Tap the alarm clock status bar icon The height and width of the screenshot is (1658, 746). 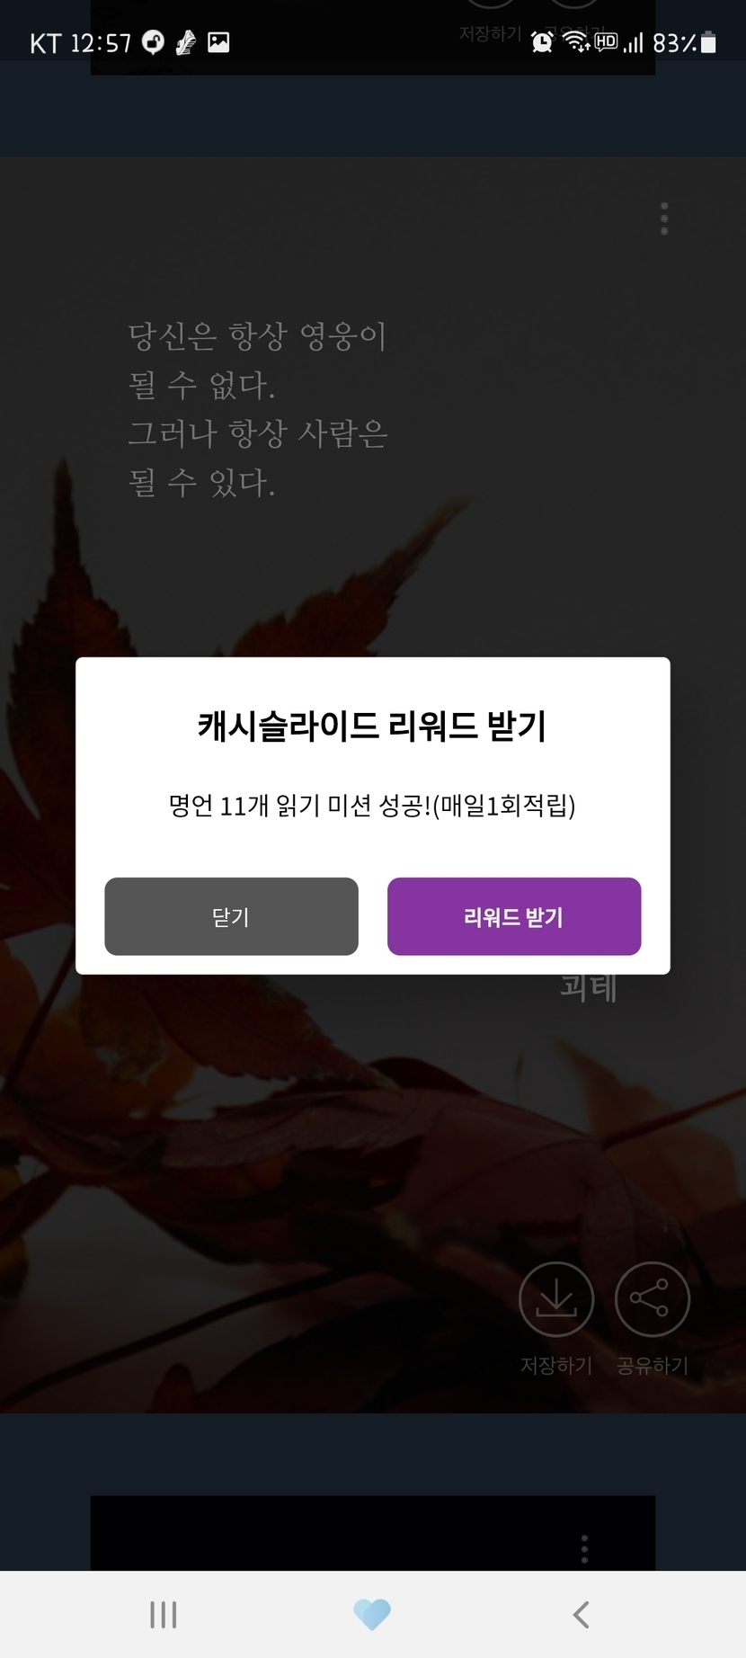[542, 42]
